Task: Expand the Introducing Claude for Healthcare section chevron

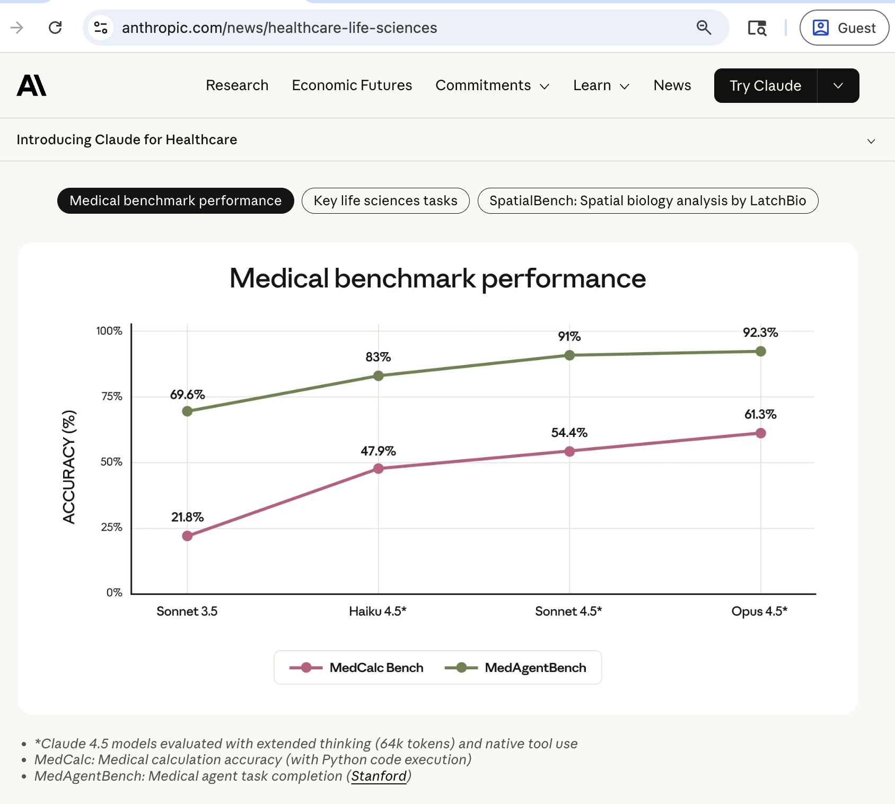Action: point(871,141)
